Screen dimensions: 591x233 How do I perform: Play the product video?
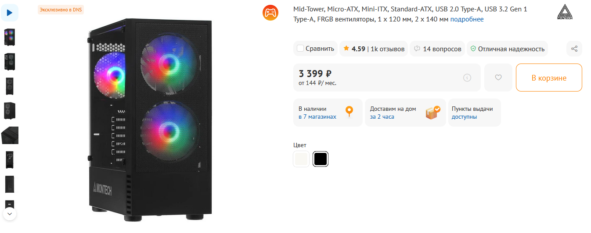(x=10, y=13)
